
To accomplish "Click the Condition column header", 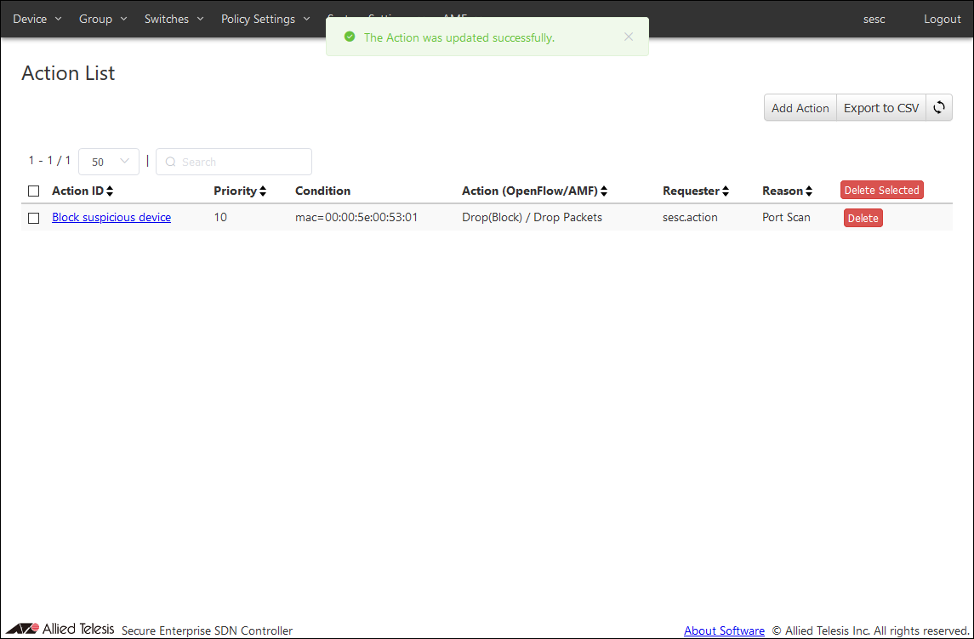I will (x=322, y=191).
